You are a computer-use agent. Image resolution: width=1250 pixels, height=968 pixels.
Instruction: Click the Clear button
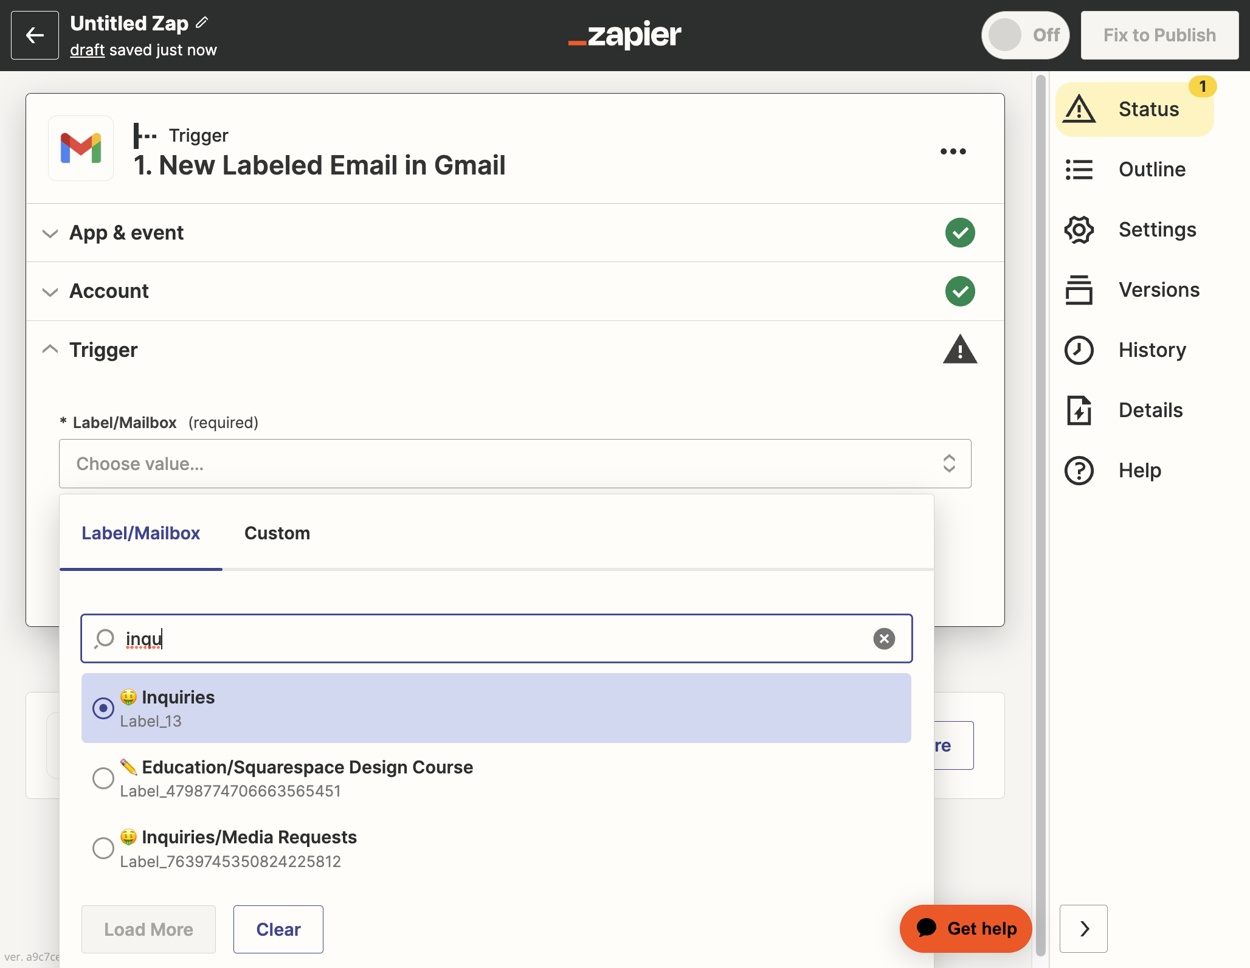tap(278, 929)
